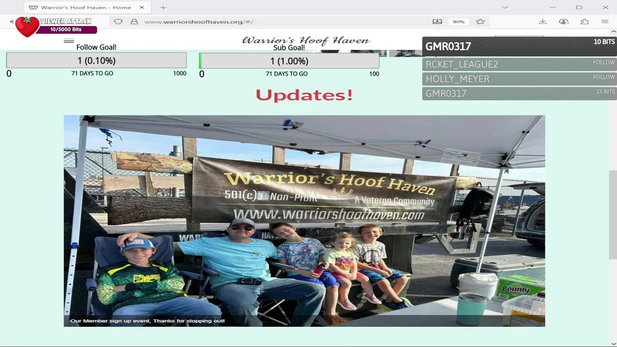Open the Firefox account icon
617x347 pixels.
click(563, 22)
